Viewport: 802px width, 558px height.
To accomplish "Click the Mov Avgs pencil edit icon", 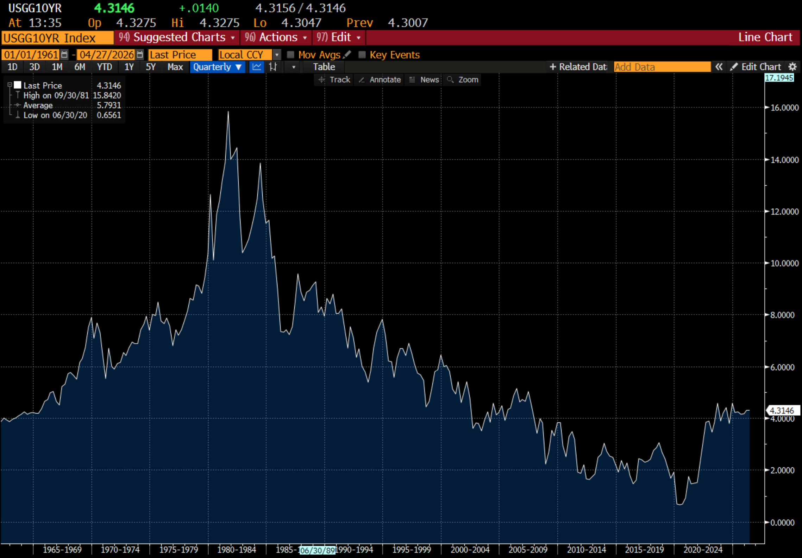I will click(347, 54).
